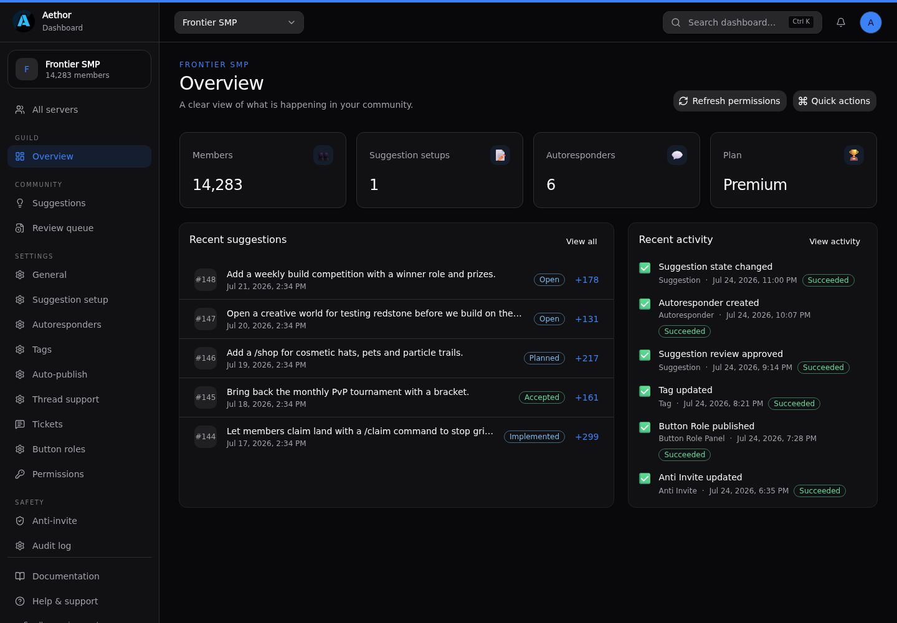
Task: Open the Tags settings page
Action: [79, 350]
